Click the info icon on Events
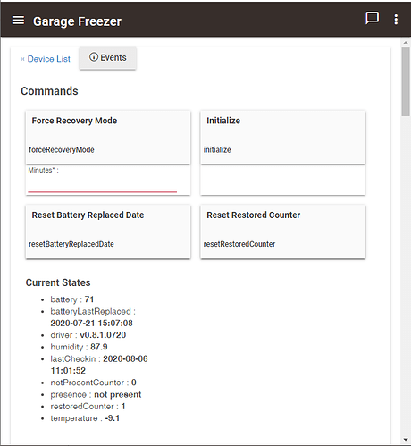This screenshot has width=411, height=446. pos(94,57)
